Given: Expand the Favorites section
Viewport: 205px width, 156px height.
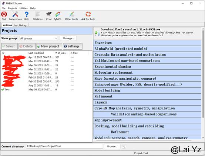Looking at the screenshot, I should tap(147, 43).
